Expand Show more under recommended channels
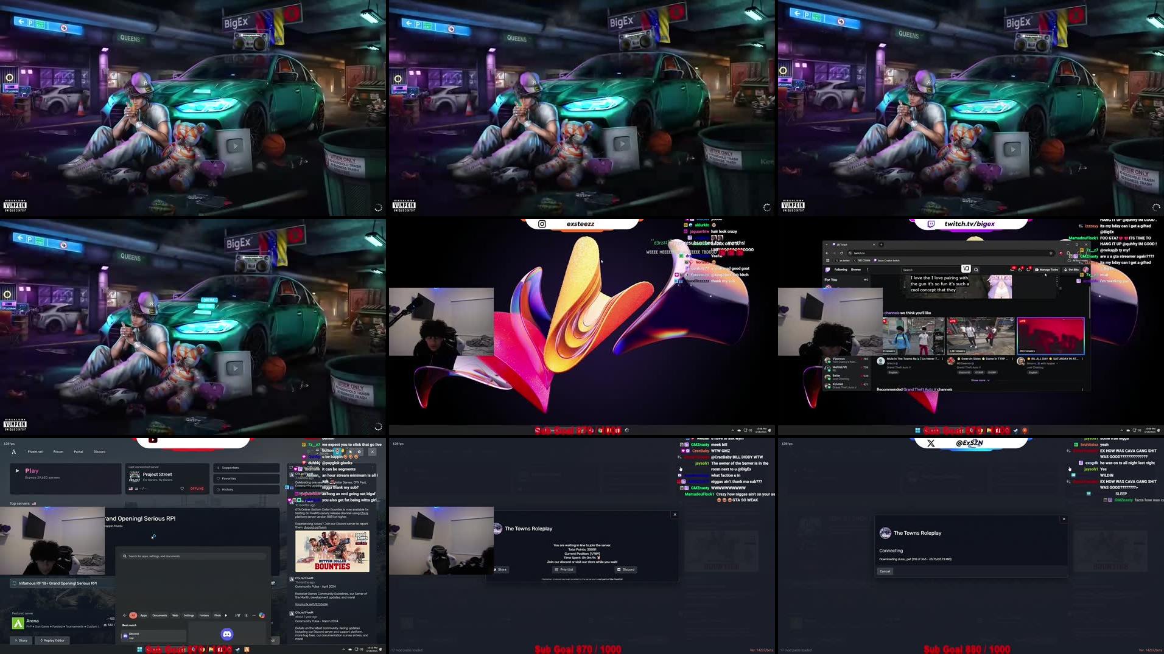The image size is (1164, 654). click(x=980, y=380)
